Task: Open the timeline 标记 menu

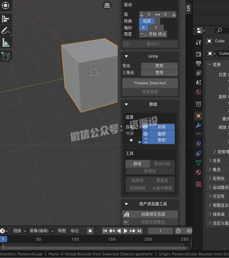Action: tap(75, 231)
